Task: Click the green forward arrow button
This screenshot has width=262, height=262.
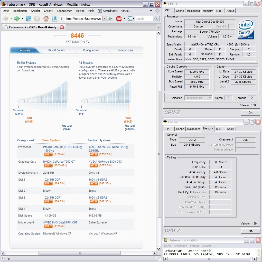Action: pyautogui.click(x=17, y=18)
